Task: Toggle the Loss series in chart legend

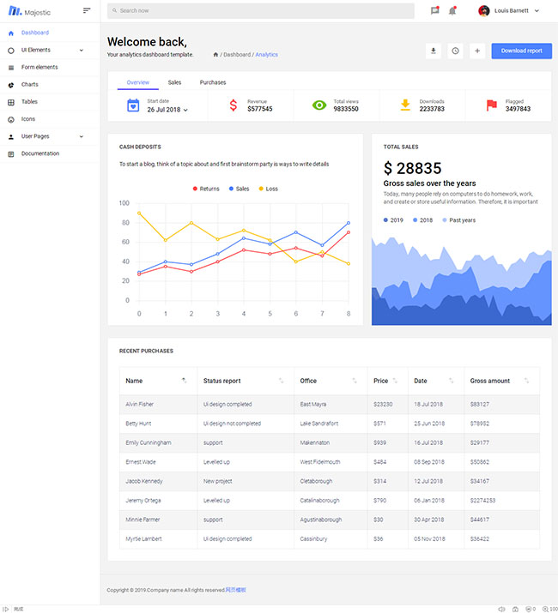Action: click(268, 189)
